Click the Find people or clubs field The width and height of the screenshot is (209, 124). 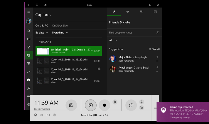pos(132,33)
